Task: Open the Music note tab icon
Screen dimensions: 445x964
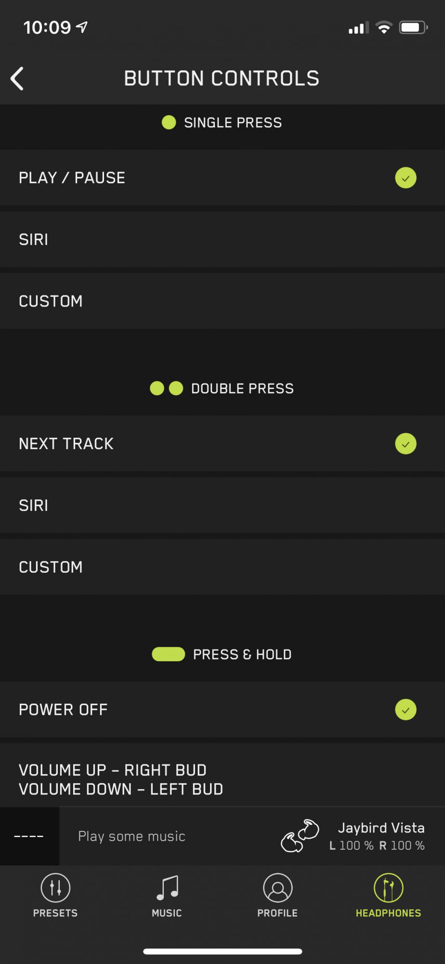Action: (167, 888)
